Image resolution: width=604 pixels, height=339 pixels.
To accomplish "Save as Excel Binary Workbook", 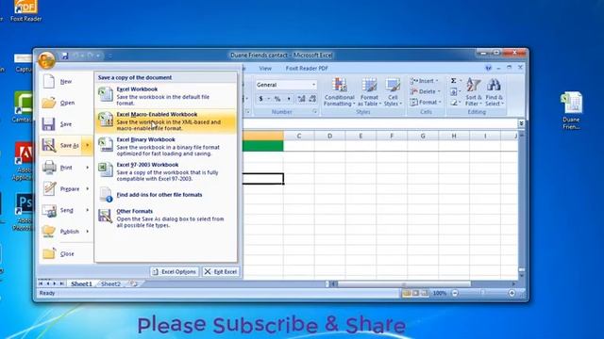I will (166, 146).
